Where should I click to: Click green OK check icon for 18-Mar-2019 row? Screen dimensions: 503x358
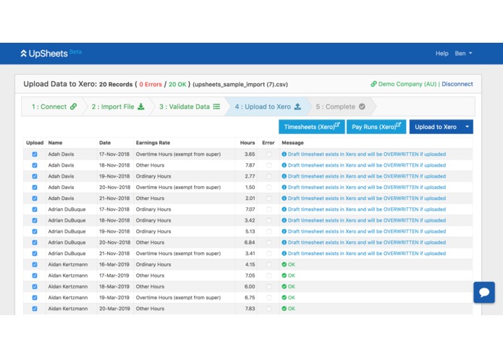coord(284,286)
